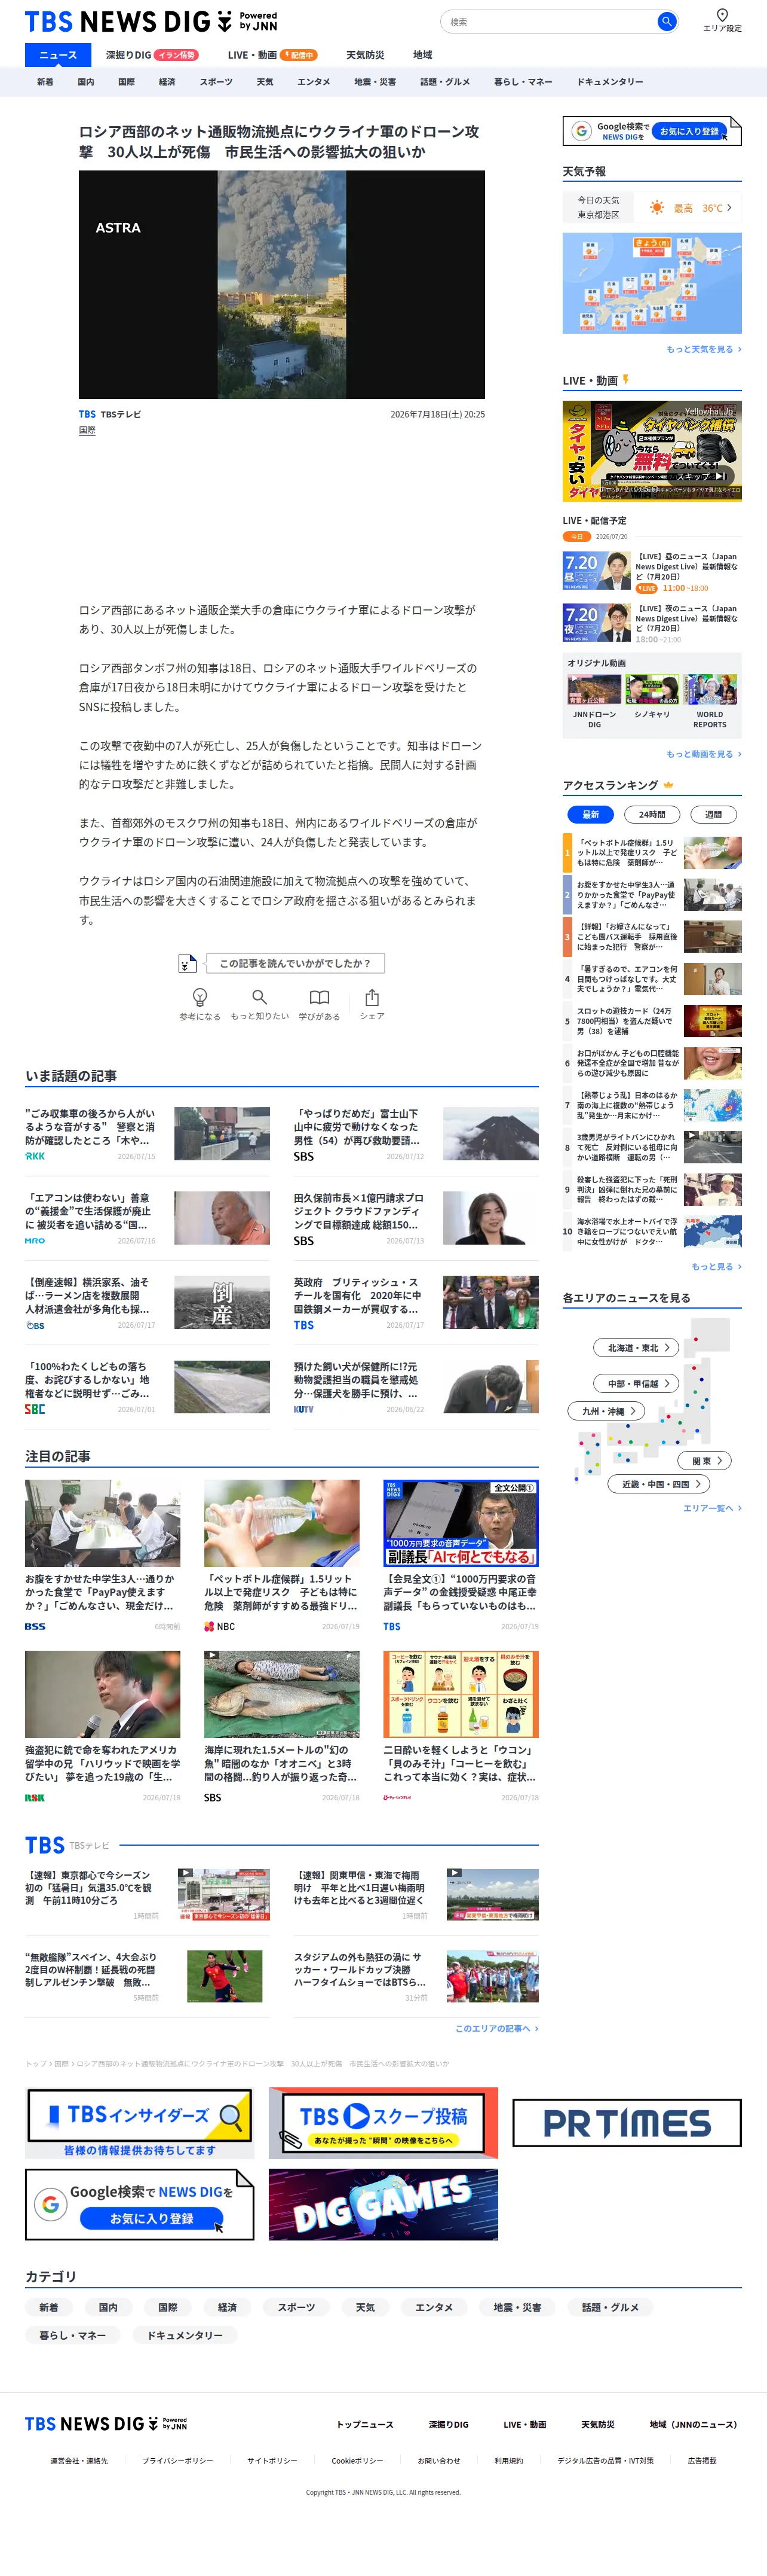Click the シェア share icon

pyautogui.click(x=372, y=1004)
